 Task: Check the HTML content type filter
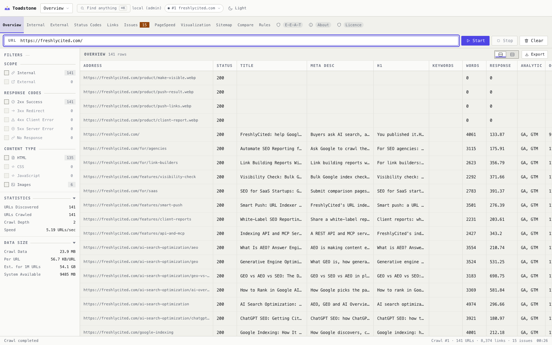pyautogui.click(x=7, y=158)
